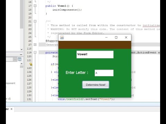The image size is (166, 124).
Task: Click the Vowel! result text field
Action: click(95, 54)
